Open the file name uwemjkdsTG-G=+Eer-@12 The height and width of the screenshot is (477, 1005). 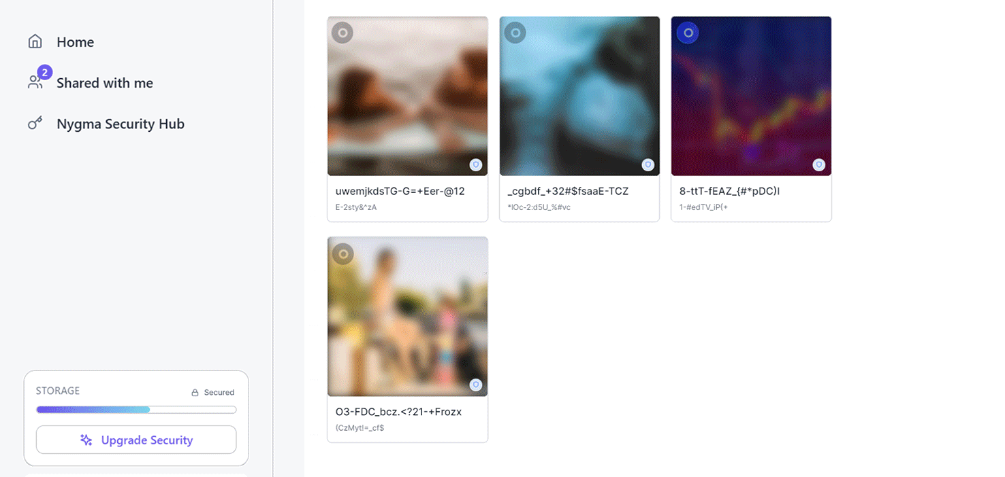[x=400, y=191]
